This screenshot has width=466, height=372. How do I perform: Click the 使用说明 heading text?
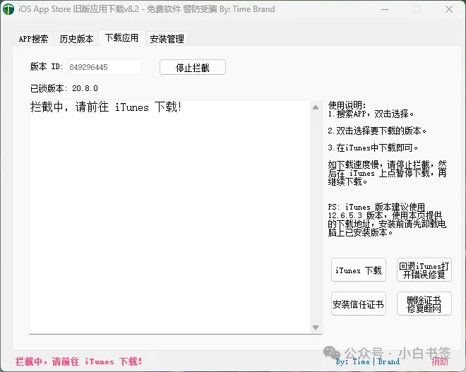point(347,105)
